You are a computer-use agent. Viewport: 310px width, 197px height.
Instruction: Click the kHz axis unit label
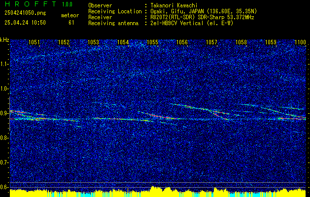coord(4,40)
